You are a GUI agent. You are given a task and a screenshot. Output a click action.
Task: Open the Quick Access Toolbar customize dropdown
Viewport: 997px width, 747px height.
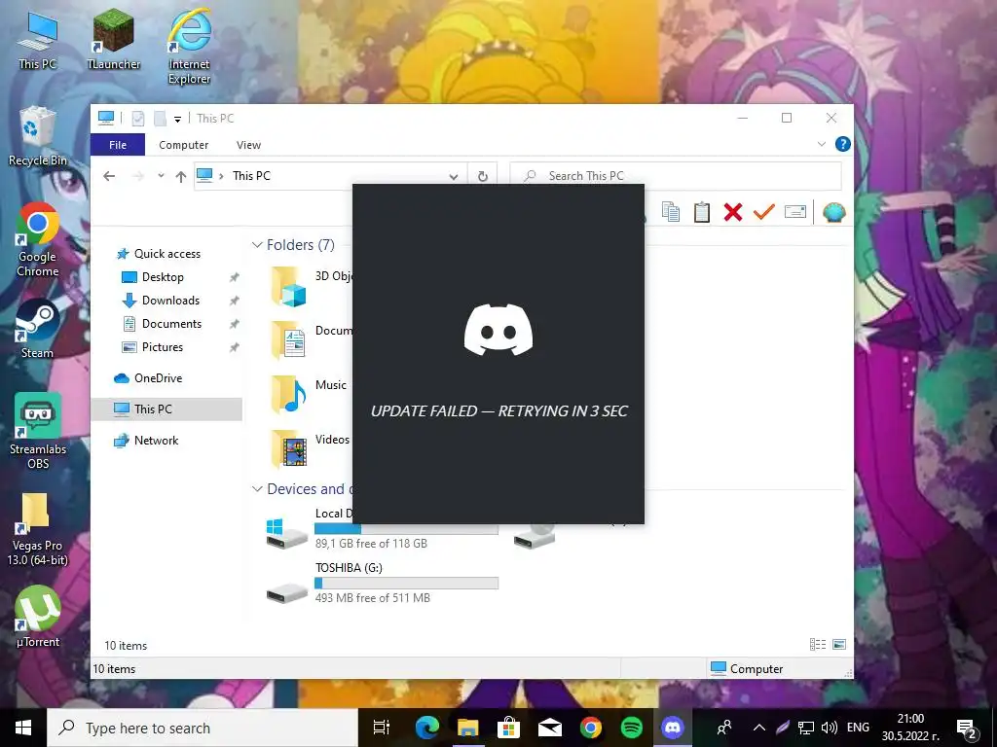tap(177, 118)
